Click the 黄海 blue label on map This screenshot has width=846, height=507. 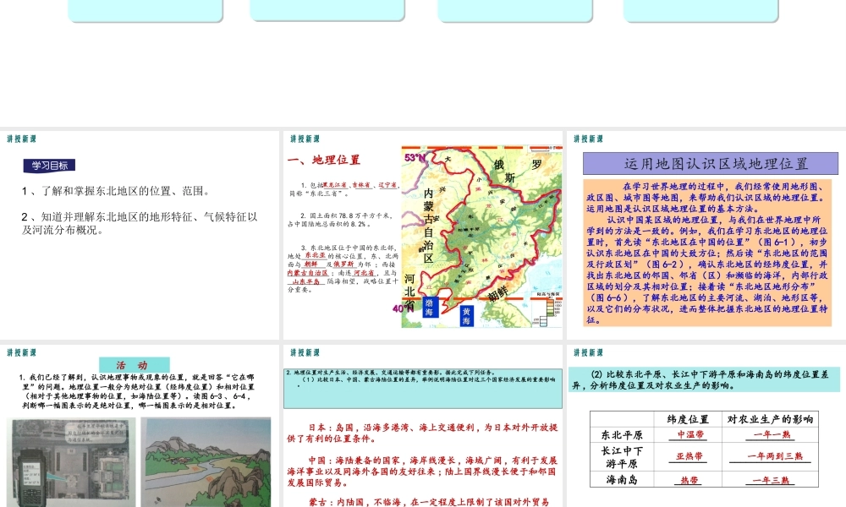(x=467, y=316)
